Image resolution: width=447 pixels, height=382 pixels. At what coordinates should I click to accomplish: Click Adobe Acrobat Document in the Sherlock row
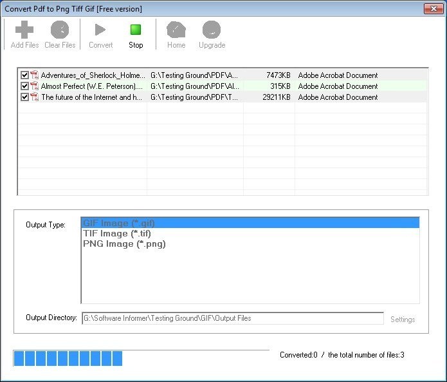click(x=338, y=75)
